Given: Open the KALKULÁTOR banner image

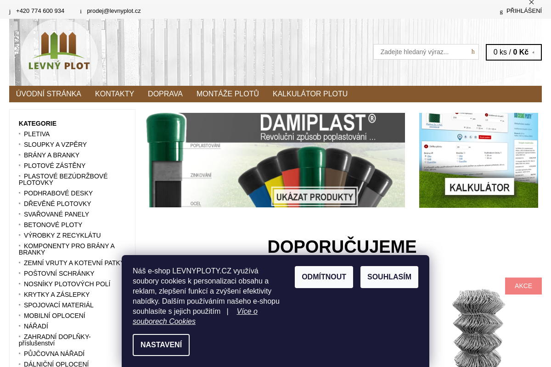Looking at the screenshot, I should click(x=478, y=160).
